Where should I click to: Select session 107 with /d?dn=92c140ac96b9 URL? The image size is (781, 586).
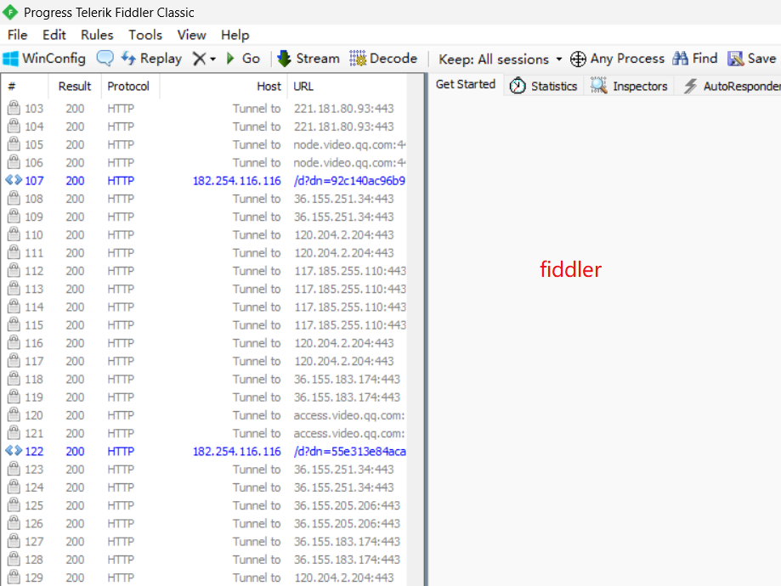(x=204, y=181)
